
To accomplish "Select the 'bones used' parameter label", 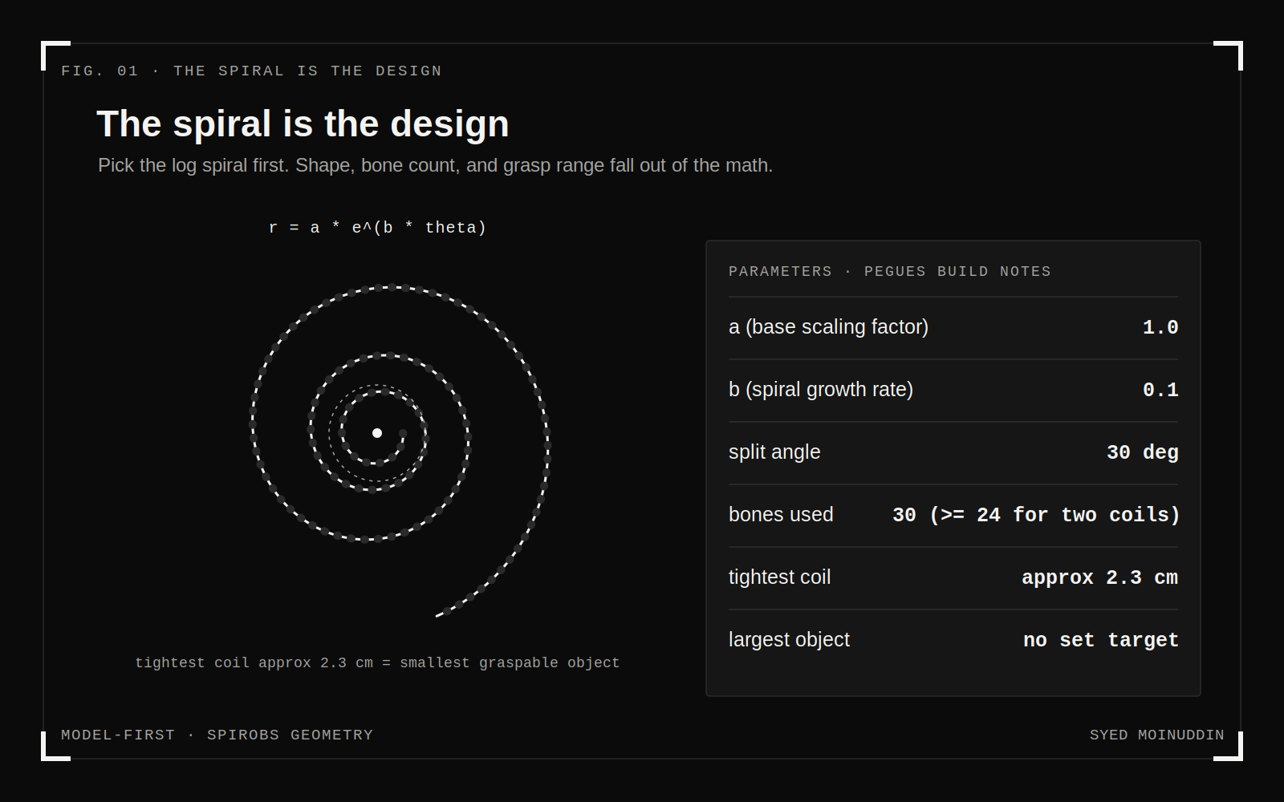I will tap(781, 514).
